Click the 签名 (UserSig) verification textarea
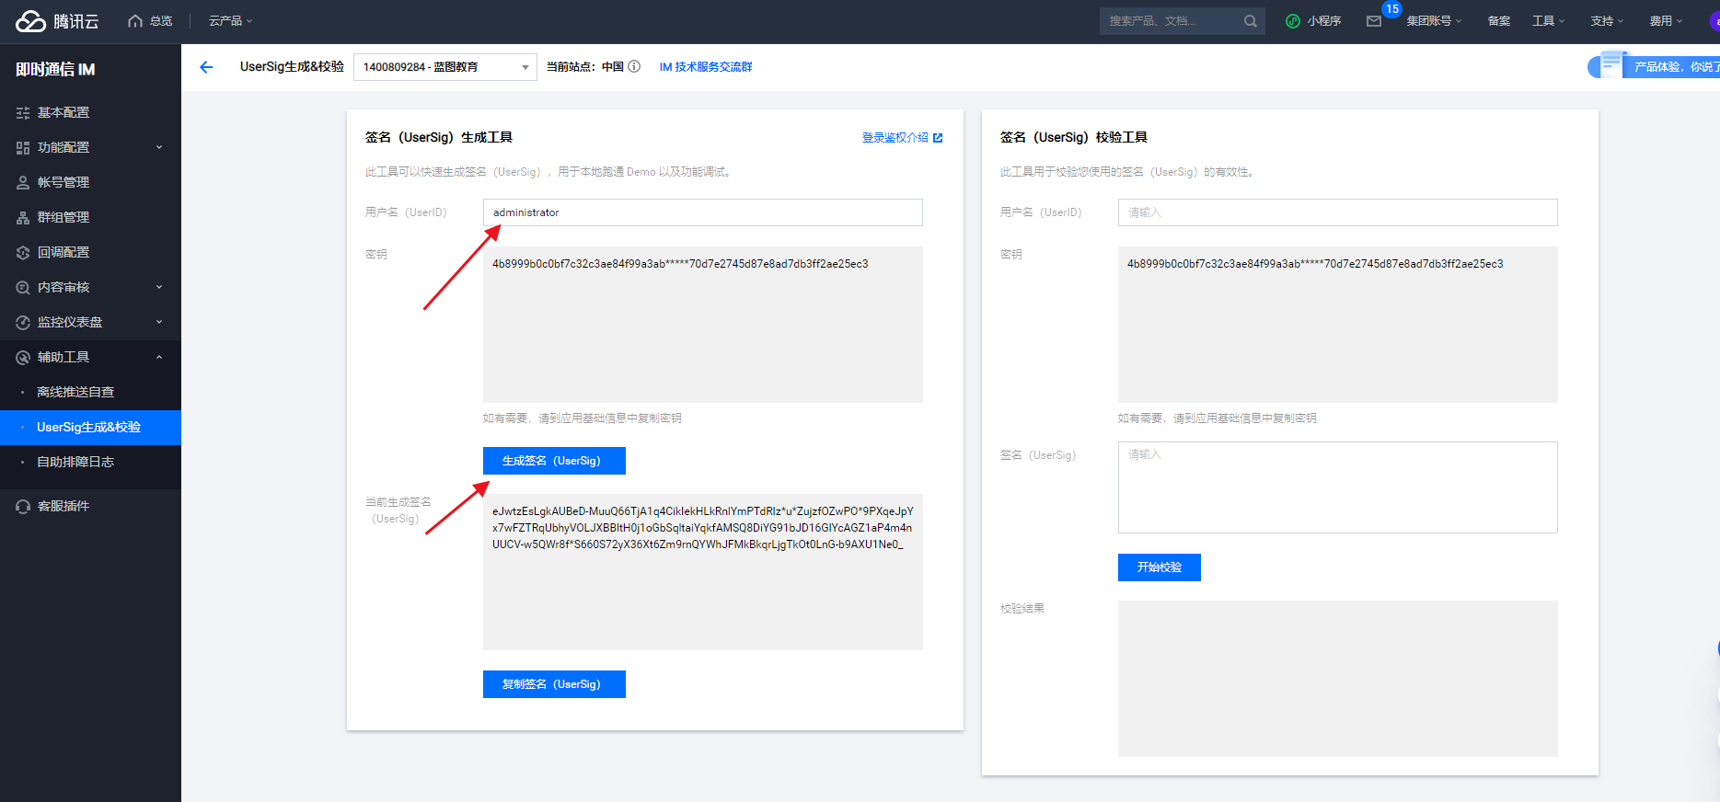The width and height of the screenshot is (1720, 802). click(x=1338, y=487)
